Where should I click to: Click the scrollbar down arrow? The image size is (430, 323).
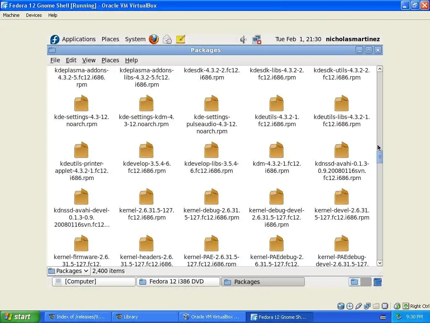(380, 263)
